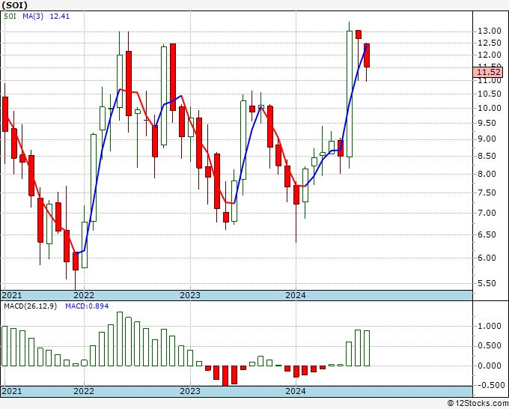Click the 10.00 price axis label
The height and width of the screenshot is (409, 509).
point(490,108)
